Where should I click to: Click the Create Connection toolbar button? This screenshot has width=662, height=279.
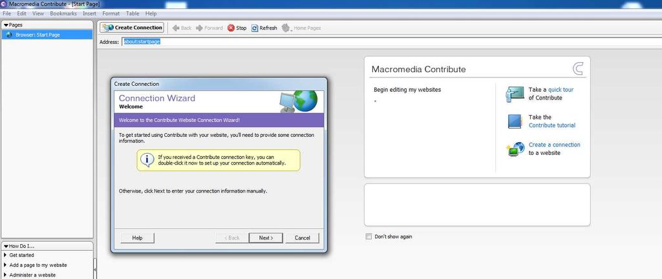(132, 28)
